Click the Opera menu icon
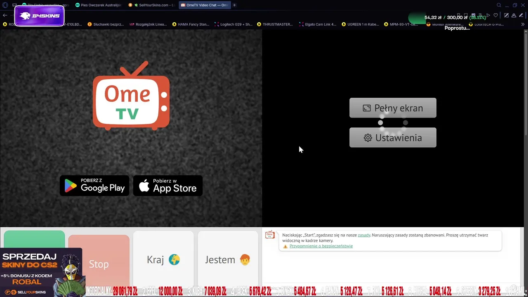 (x=5, y=5)
